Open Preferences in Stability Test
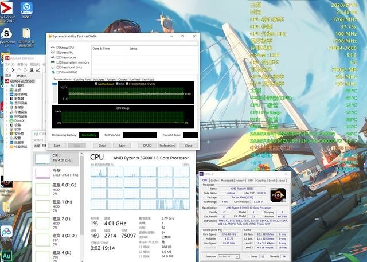Image resolution: width=367 pixels, height=262 pixels. (167, 146)
